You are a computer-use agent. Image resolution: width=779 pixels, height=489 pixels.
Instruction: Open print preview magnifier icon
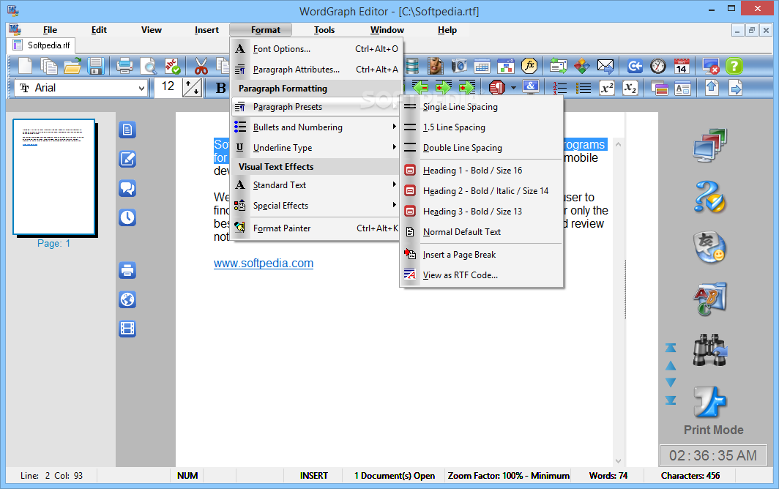148,66
